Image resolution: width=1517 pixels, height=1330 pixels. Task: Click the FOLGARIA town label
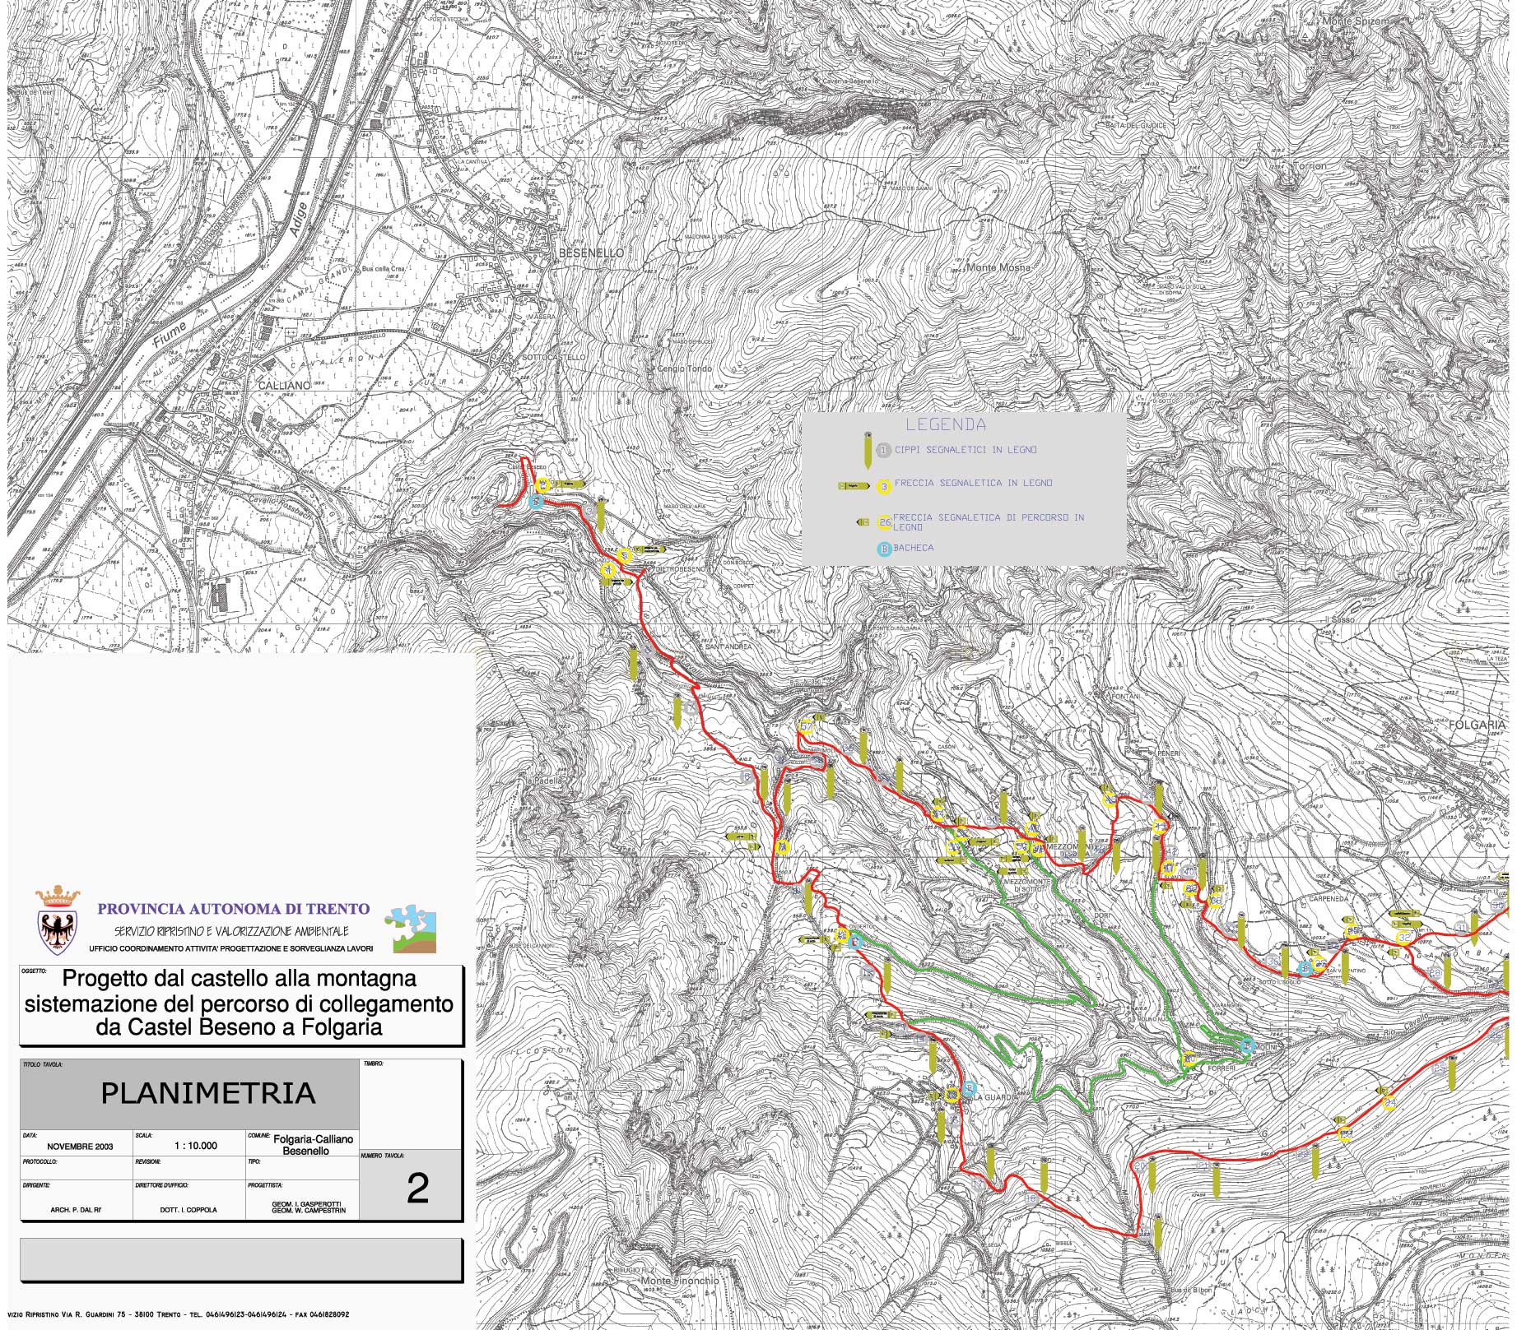(x=1477, y=725)
